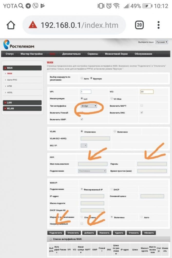Viewport: 172px width, 258px height.
Task: Open the language dropdown showing Русский
Action: pos(162,42)
